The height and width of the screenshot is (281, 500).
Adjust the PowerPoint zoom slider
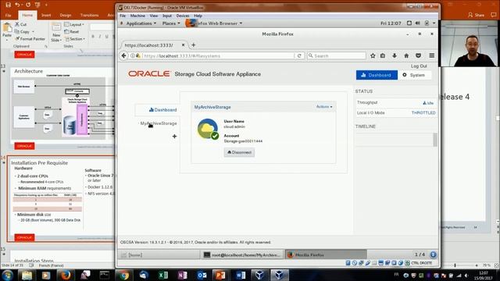tap(455, 265)
